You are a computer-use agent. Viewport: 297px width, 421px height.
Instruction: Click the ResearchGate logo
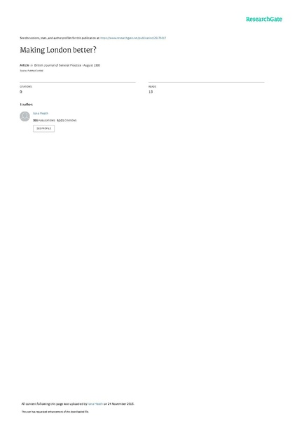pos(264,19)
